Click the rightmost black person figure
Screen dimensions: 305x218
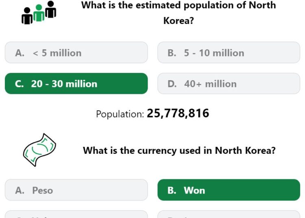[51, 9]
